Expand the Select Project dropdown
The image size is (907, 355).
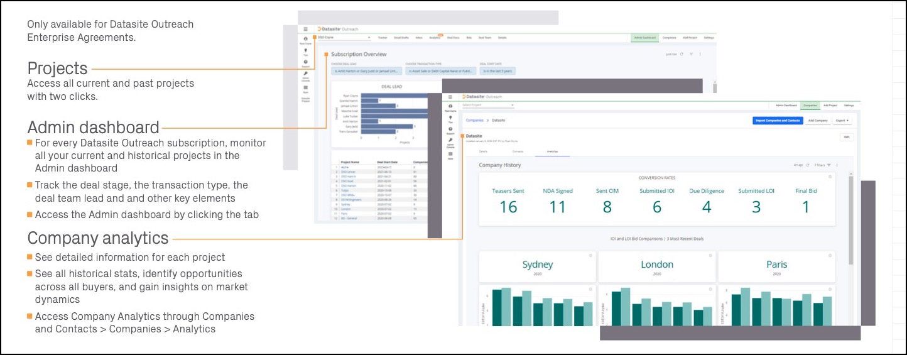[x=488, y=105]
